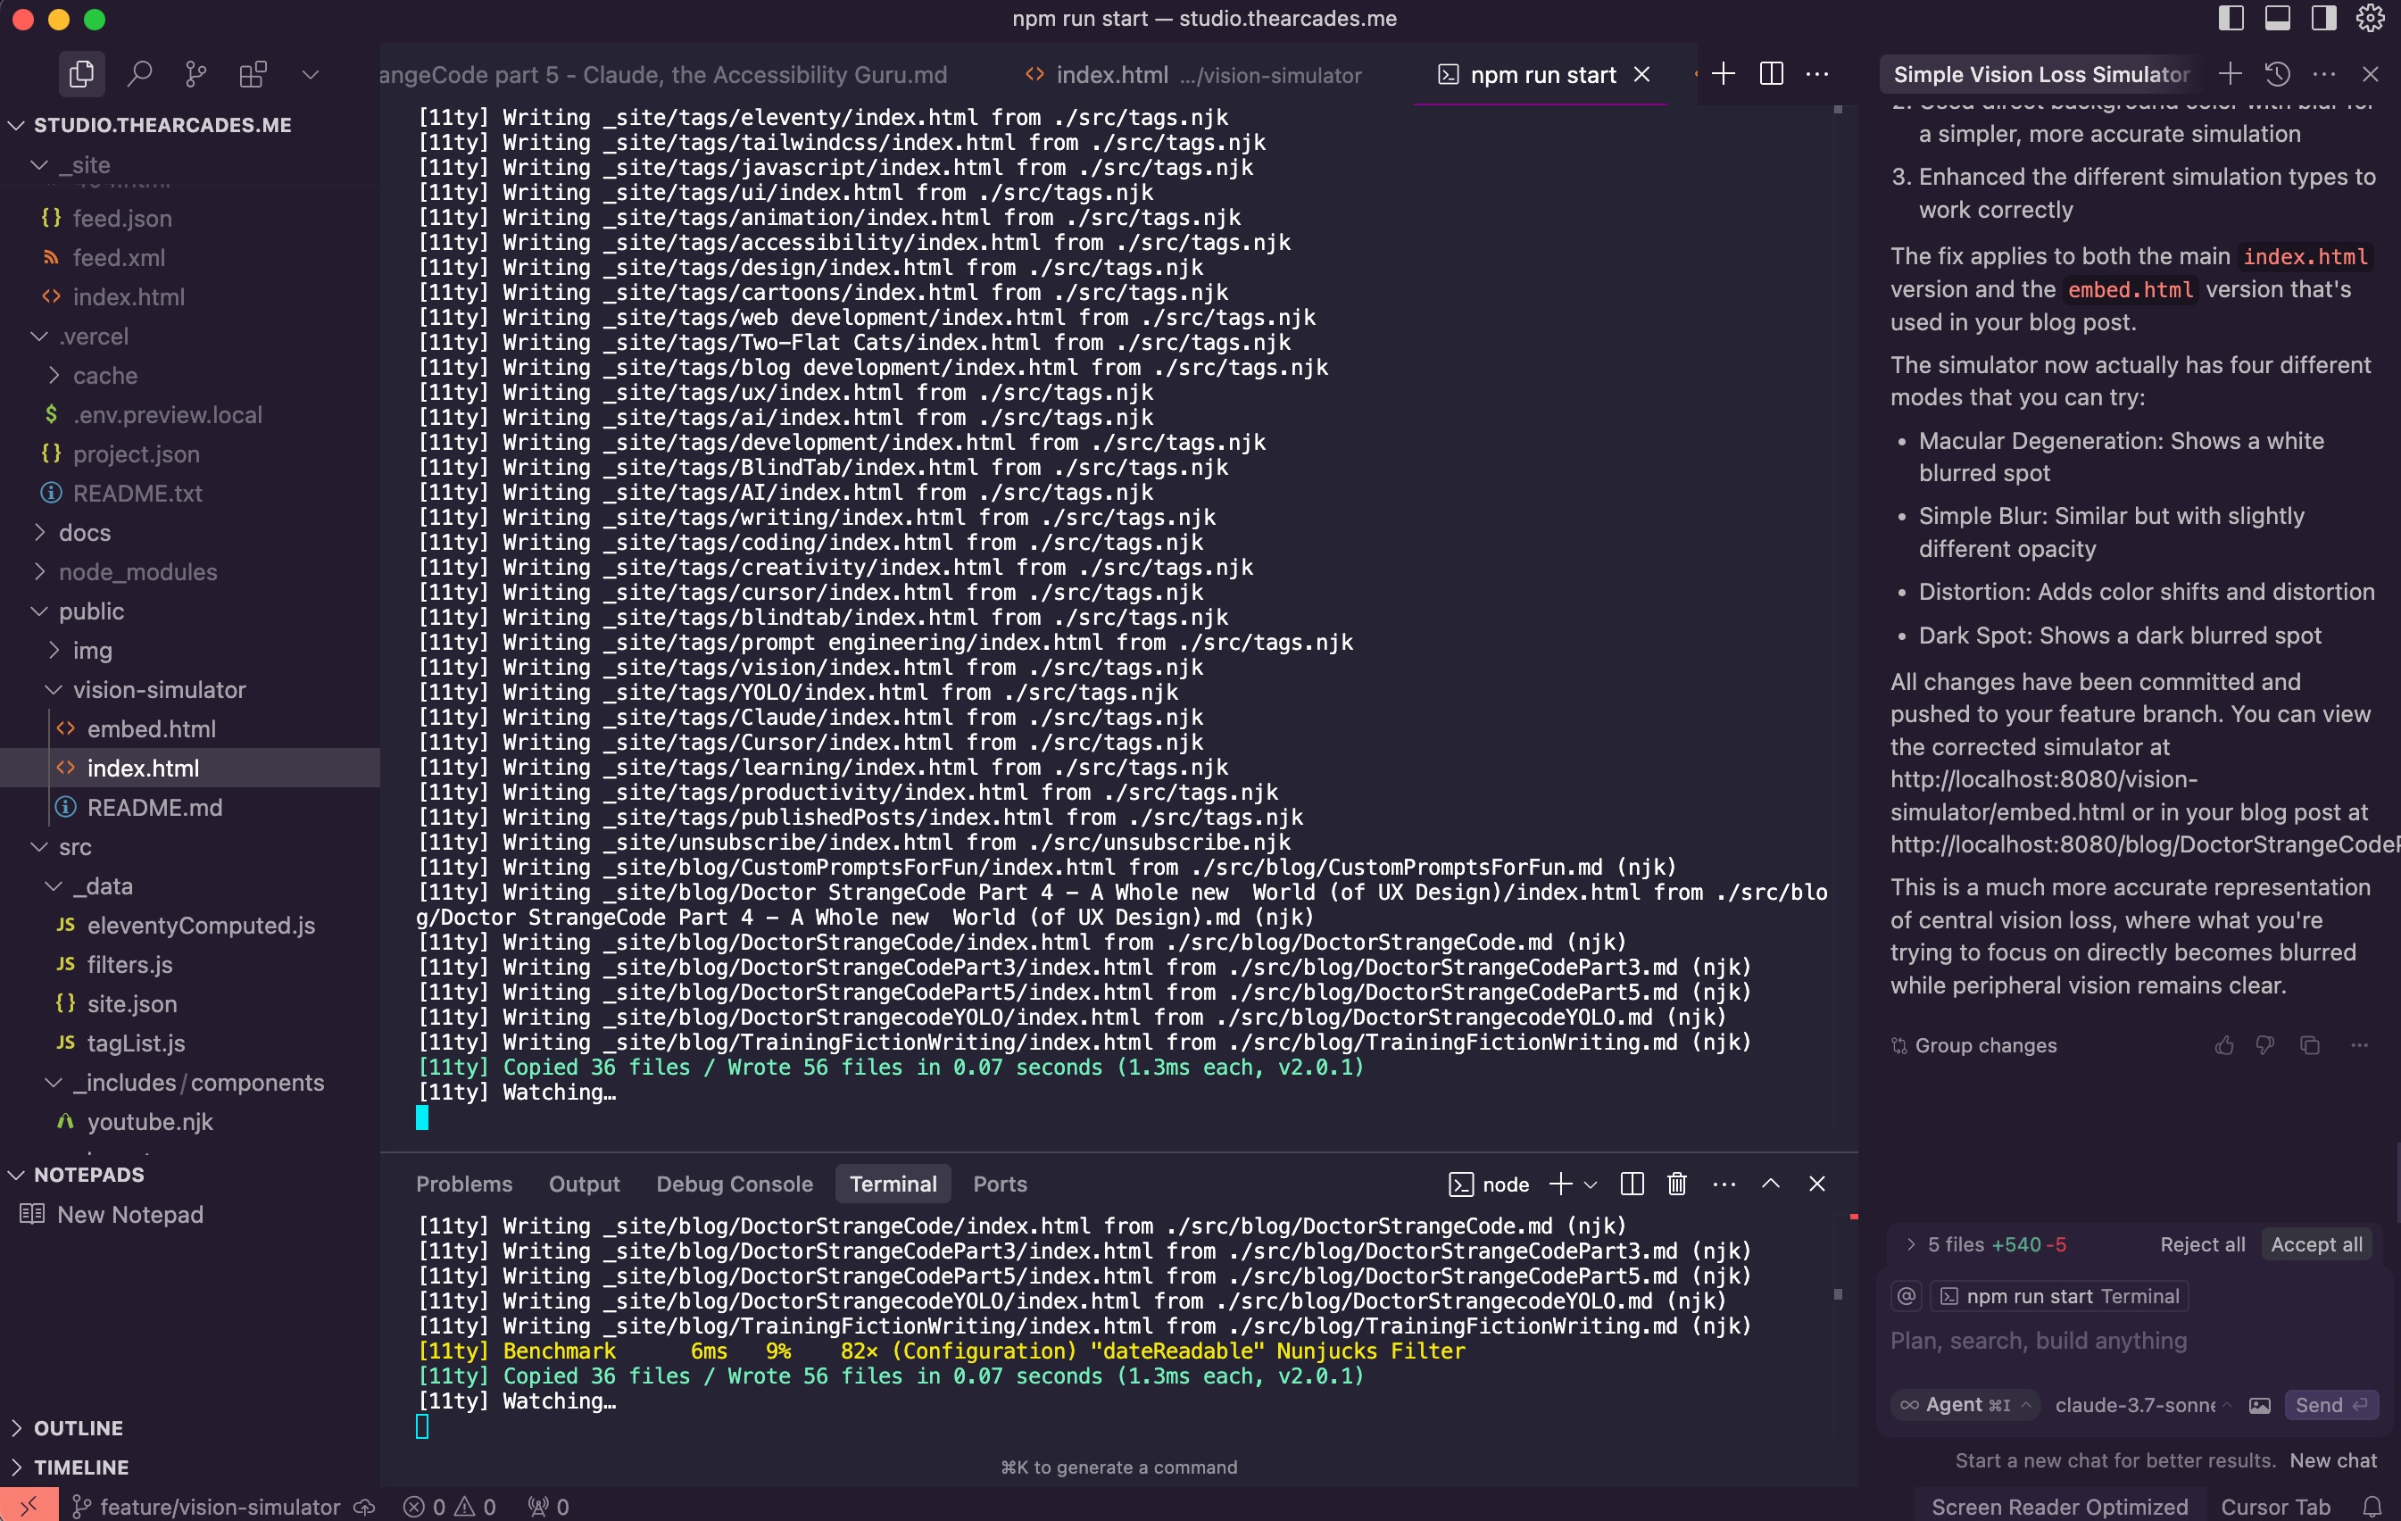Open the Extensions view icon
The width and height of the screenshot is (2401, 1521).
(x=253, y=74)
